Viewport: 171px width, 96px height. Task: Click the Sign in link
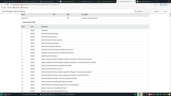(165, 11)
